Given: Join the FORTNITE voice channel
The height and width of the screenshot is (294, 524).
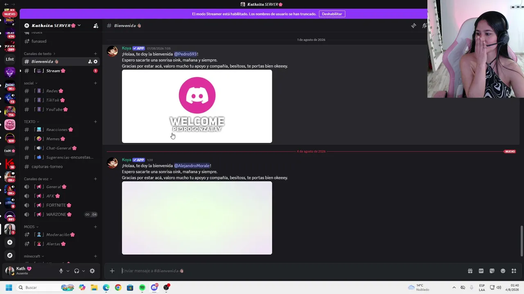Looking at the screenshot, I should pyautogui.click(x=60, y=205).
